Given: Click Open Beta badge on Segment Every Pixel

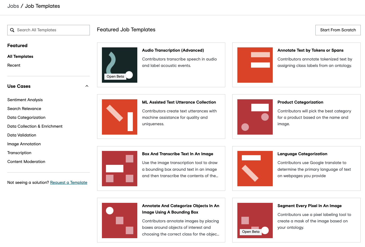Looking at the screenshot, I should (x=251, y=232).
